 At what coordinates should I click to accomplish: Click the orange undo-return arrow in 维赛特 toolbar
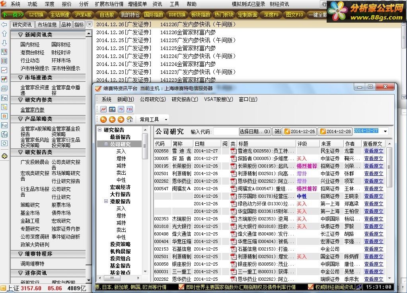(103, 120)
